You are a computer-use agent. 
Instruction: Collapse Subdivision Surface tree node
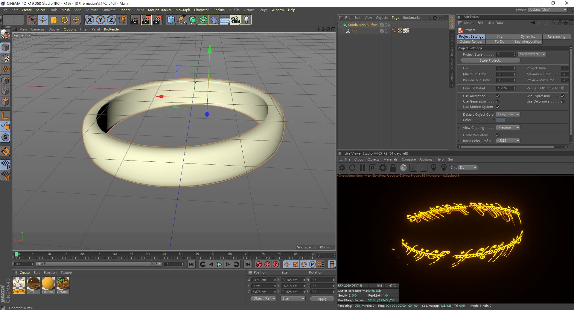tap(340, 25)
